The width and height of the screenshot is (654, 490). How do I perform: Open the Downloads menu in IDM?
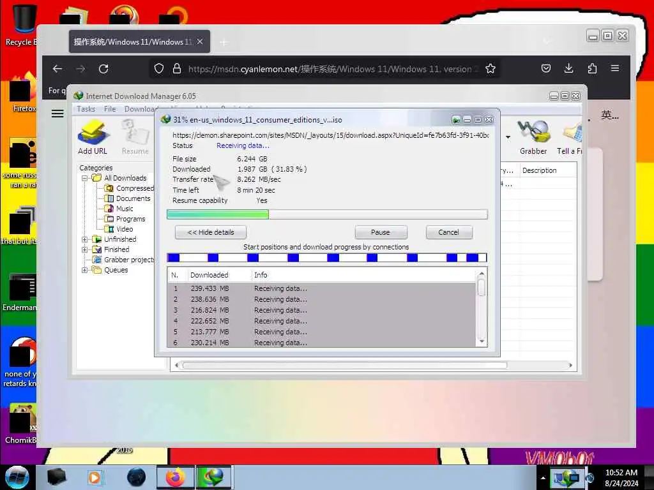point(139,109)
